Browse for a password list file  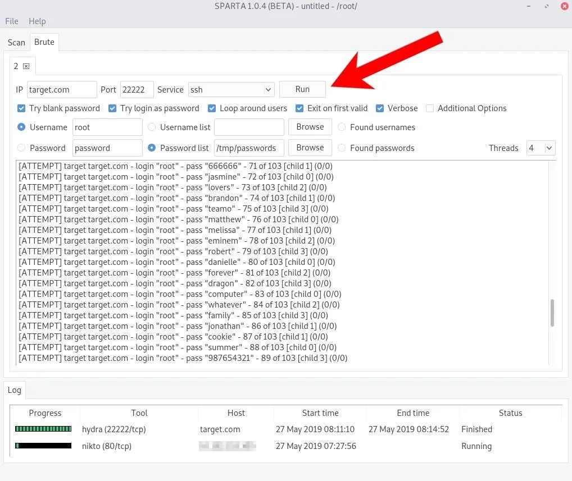(310, 148)
